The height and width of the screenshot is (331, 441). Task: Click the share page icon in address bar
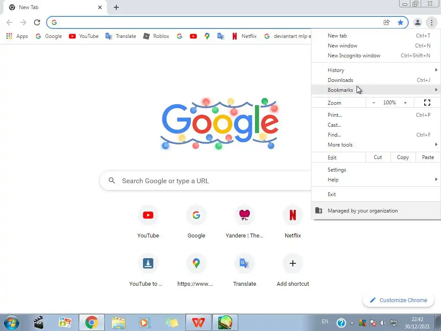click(387, 22)
